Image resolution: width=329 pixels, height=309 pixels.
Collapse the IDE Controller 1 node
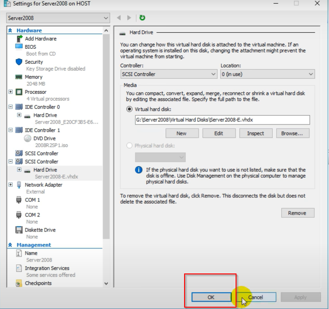click(10, 130)
